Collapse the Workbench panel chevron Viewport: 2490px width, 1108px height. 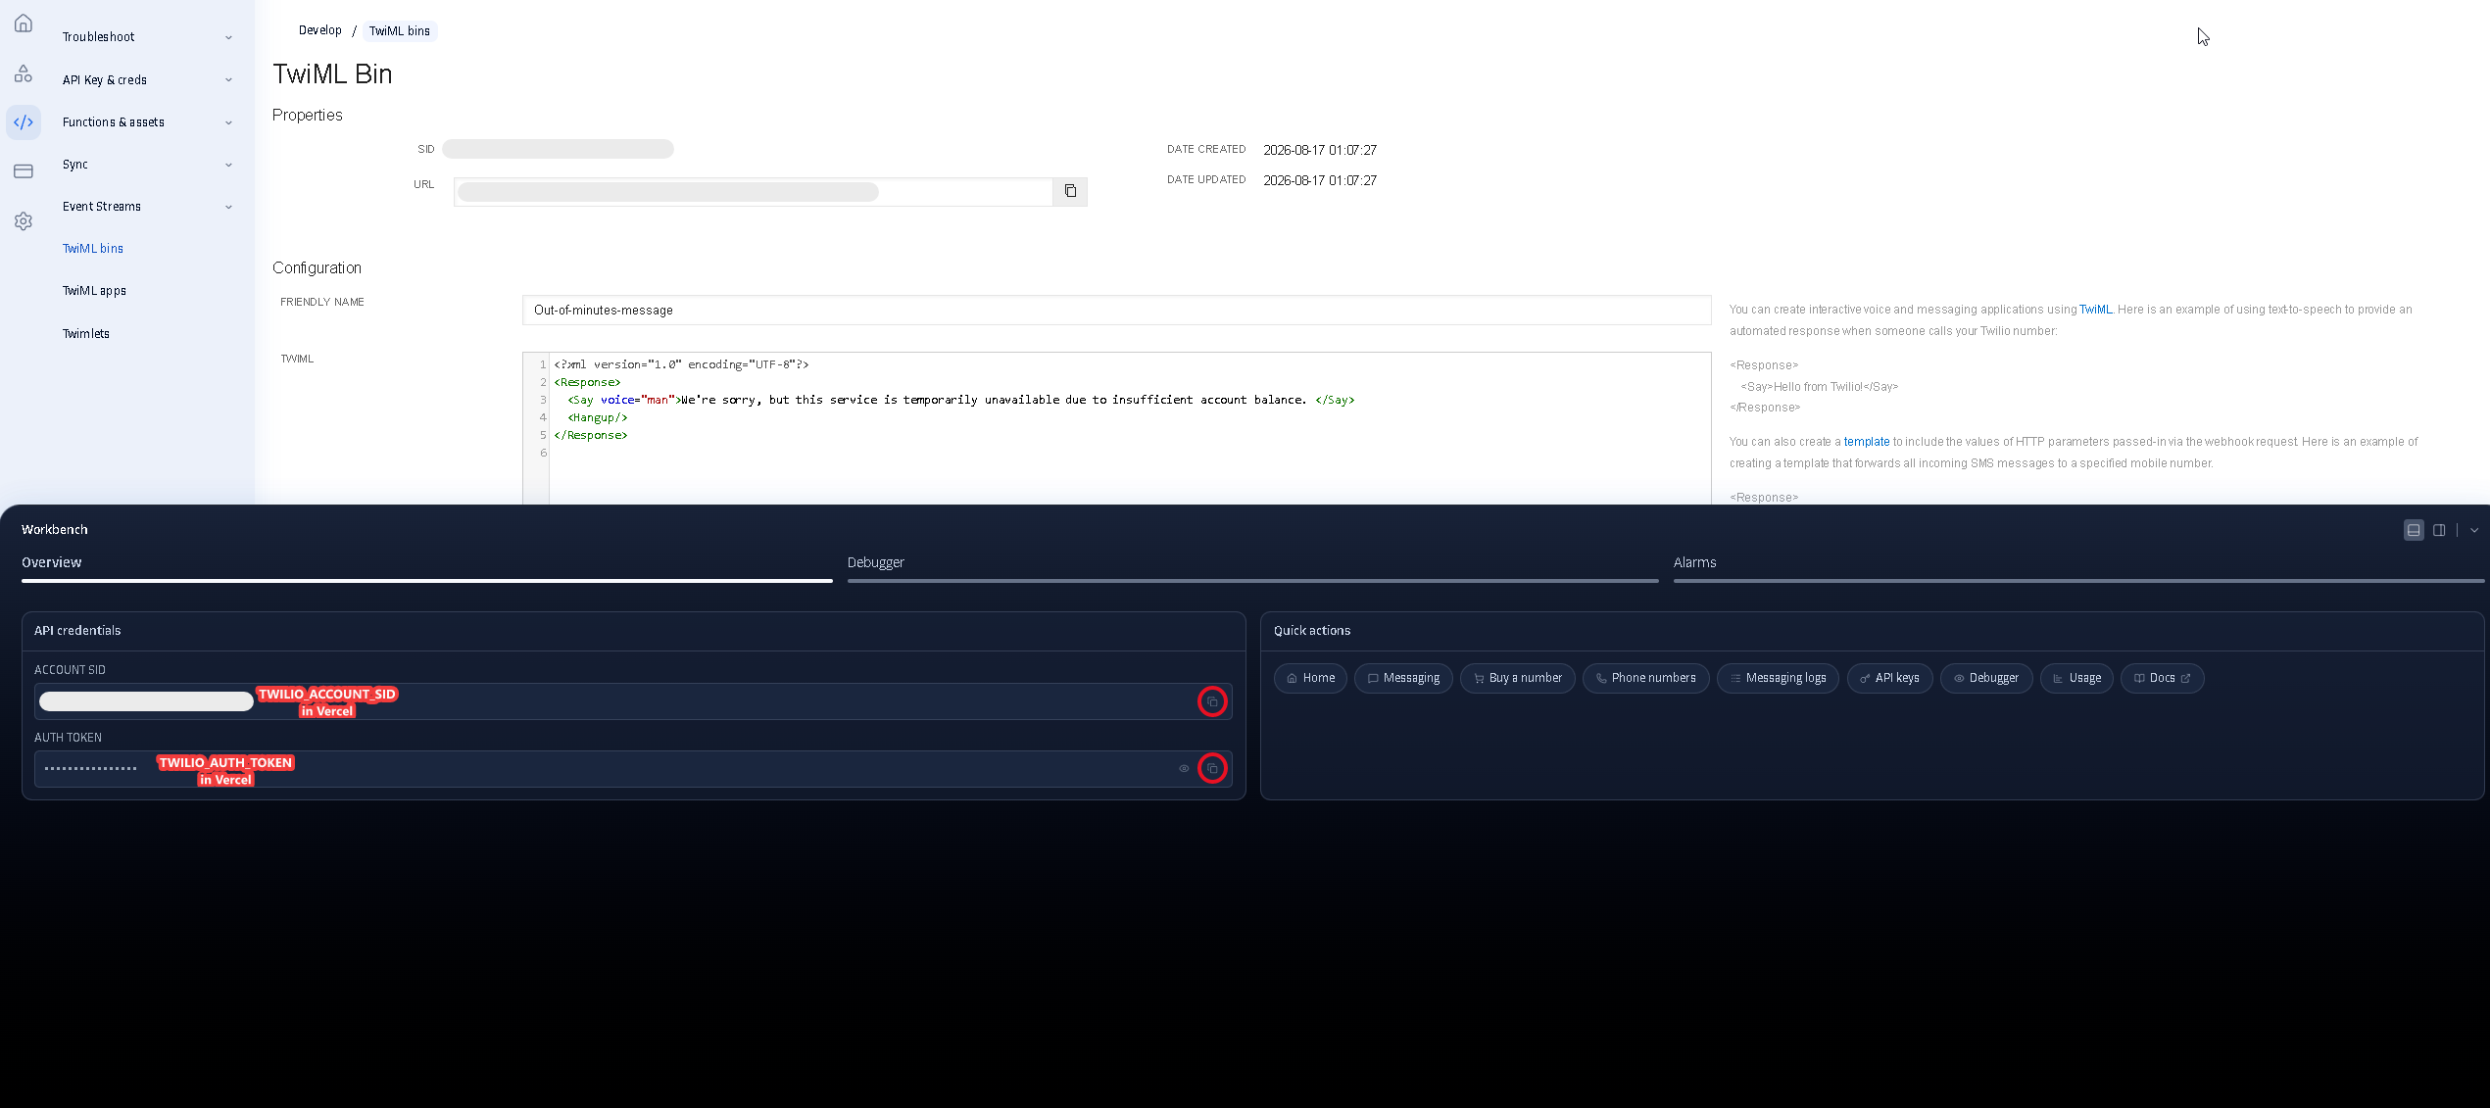click(2474, 530)
